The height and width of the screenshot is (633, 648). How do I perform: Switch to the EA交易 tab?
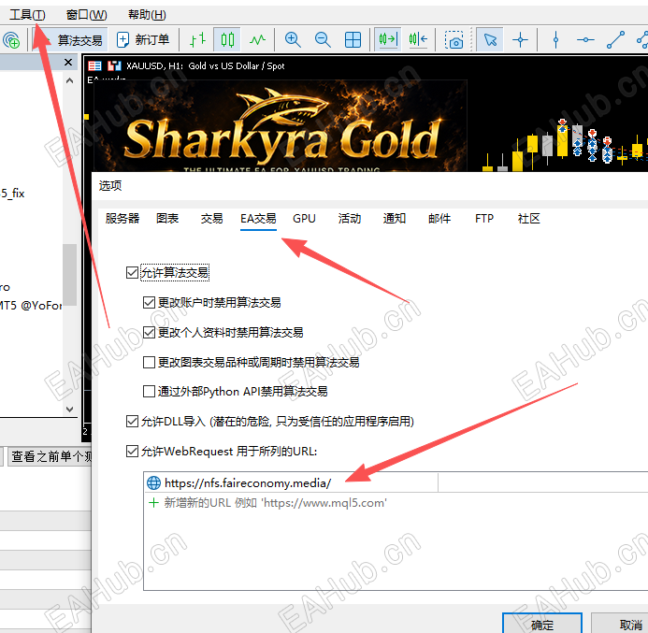tap(258, 218)
